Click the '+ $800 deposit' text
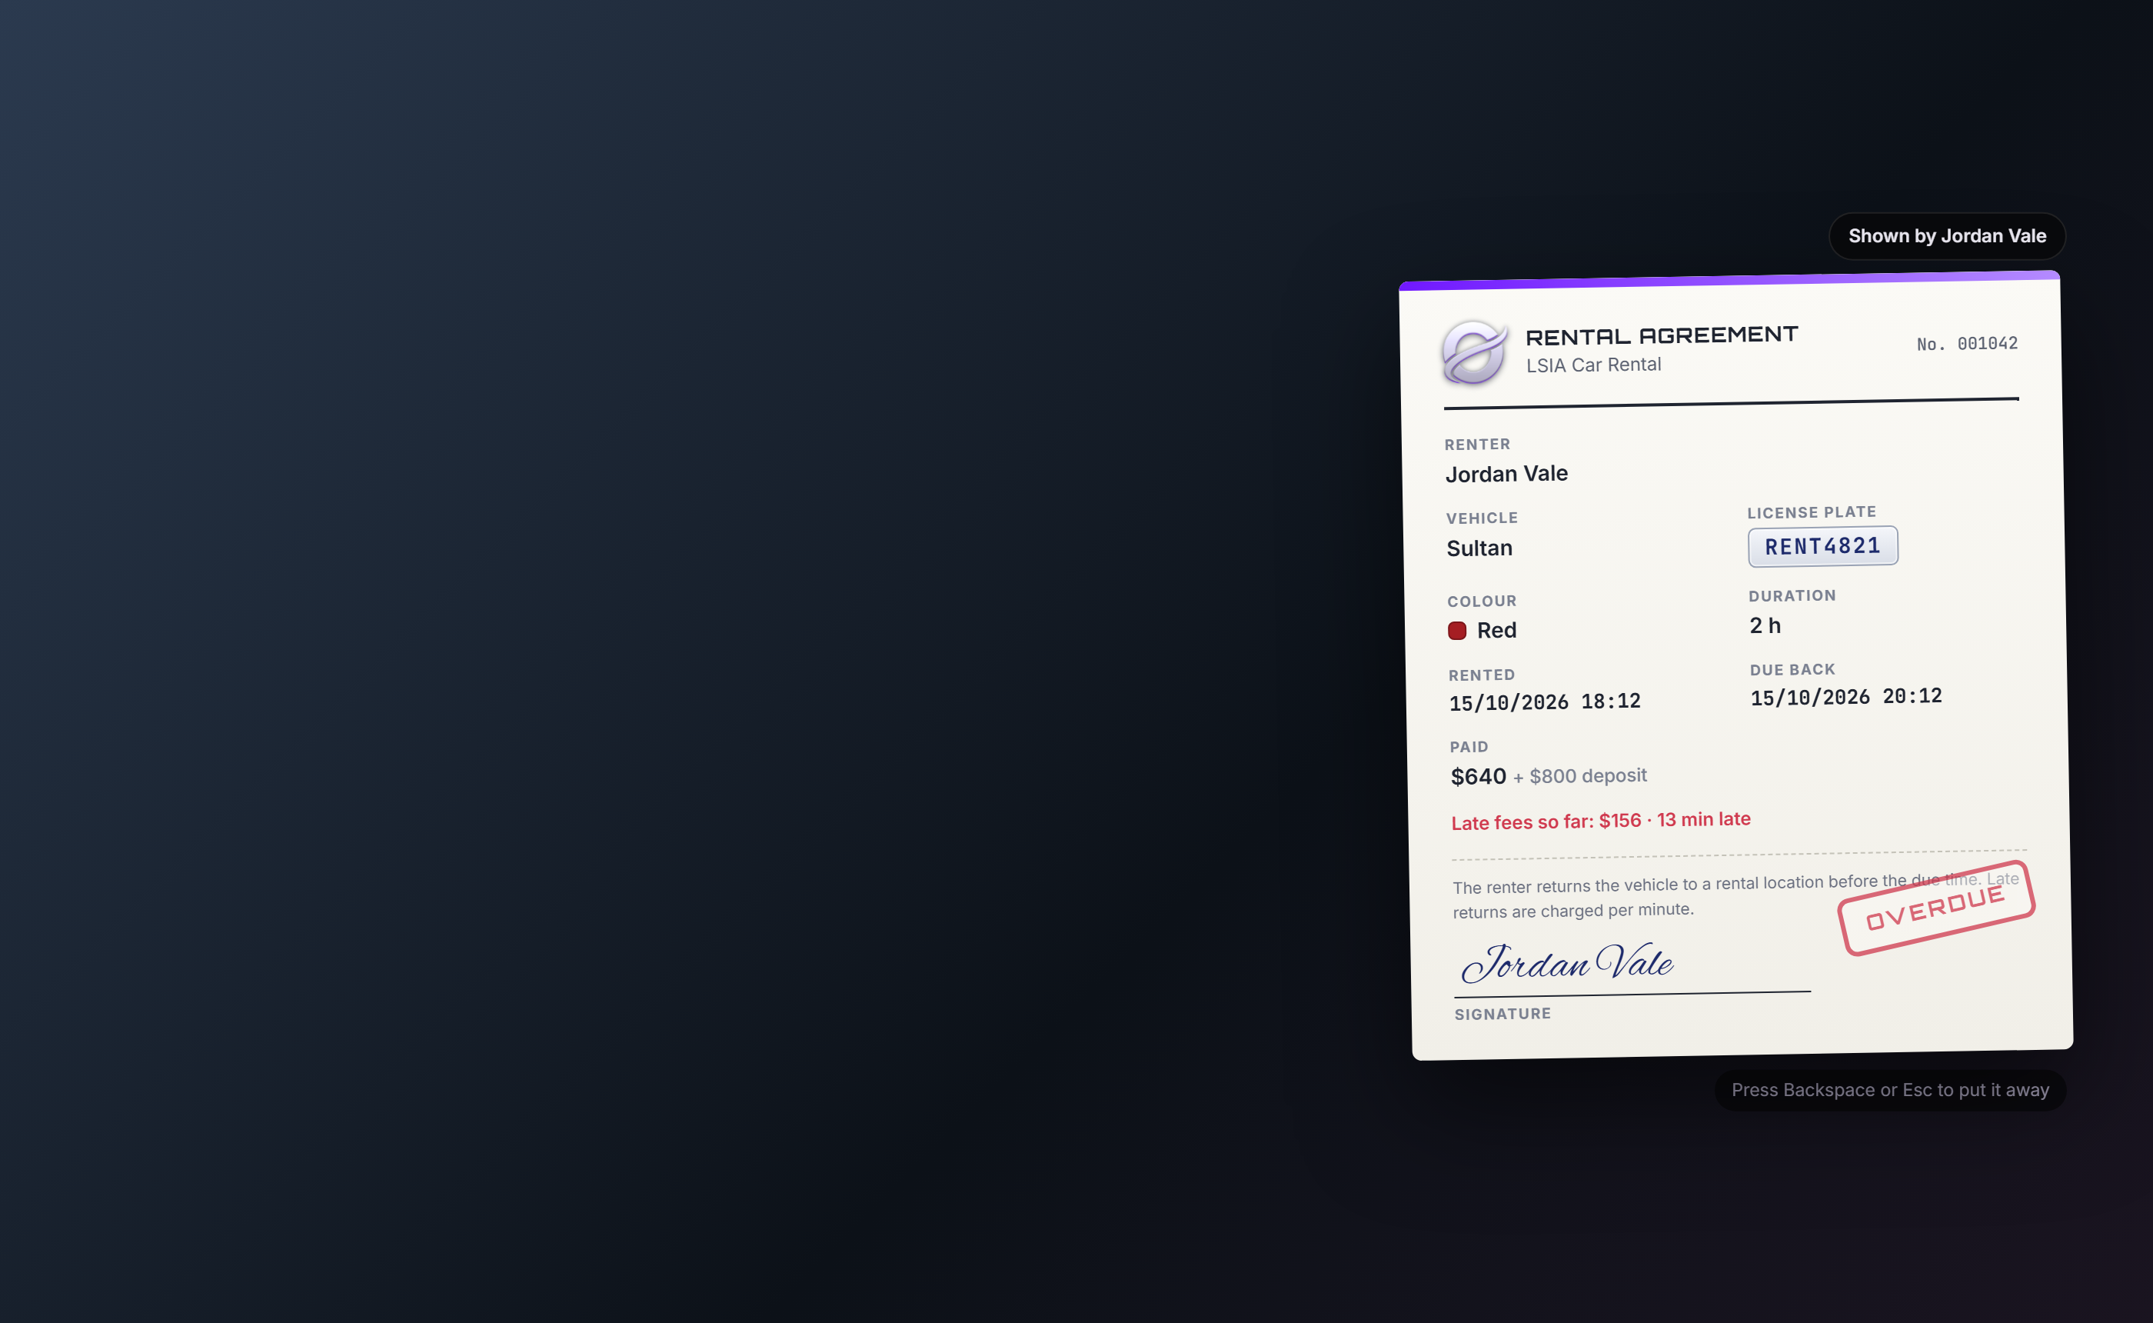The height and width of the screenshot is (1323, 2153). pyautogui.click(x=1579, y=776)
